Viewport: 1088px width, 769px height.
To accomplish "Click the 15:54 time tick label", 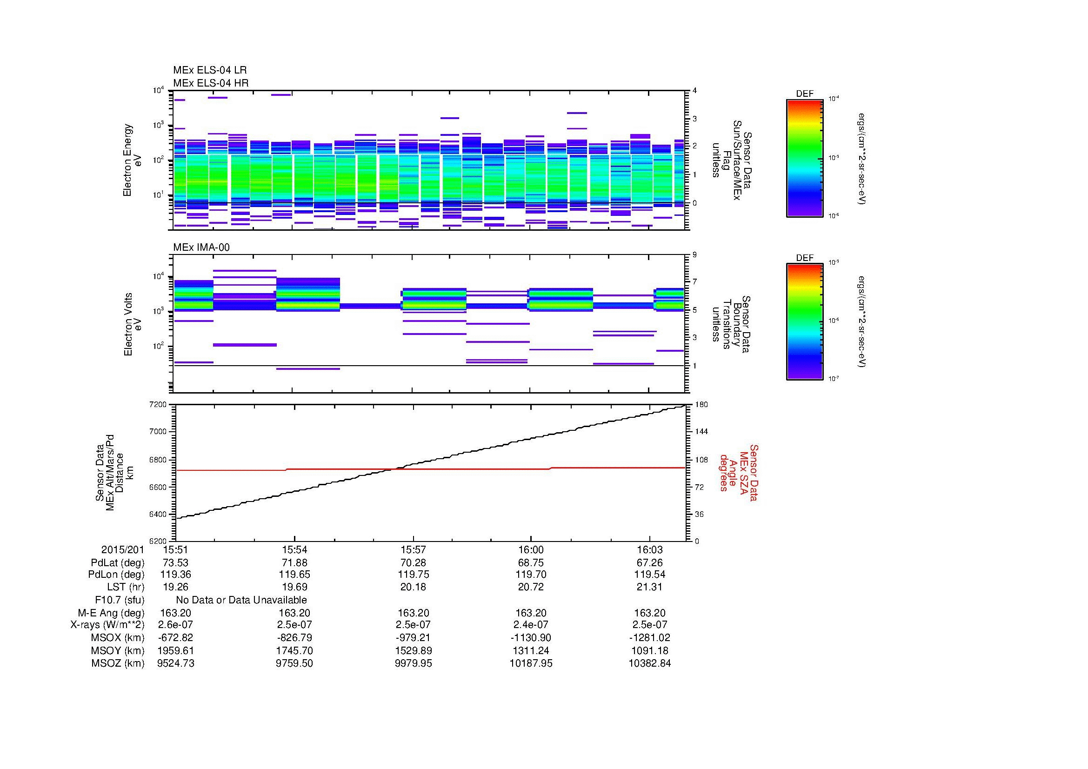I will pos(294,550).
